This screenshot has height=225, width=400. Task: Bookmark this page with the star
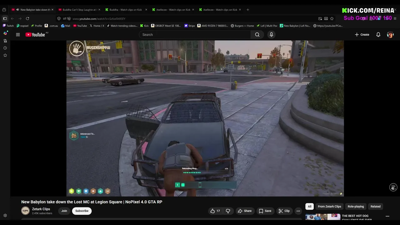332,19
